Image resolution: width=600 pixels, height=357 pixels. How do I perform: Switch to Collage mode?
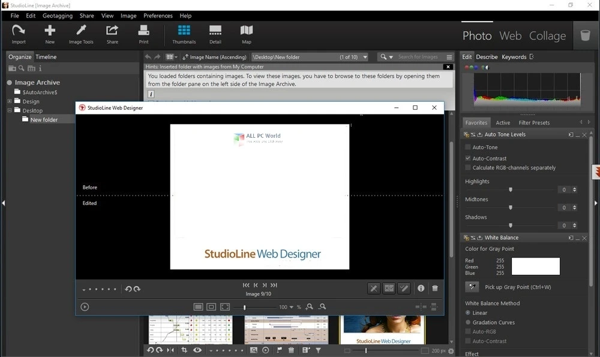[547, 35]
